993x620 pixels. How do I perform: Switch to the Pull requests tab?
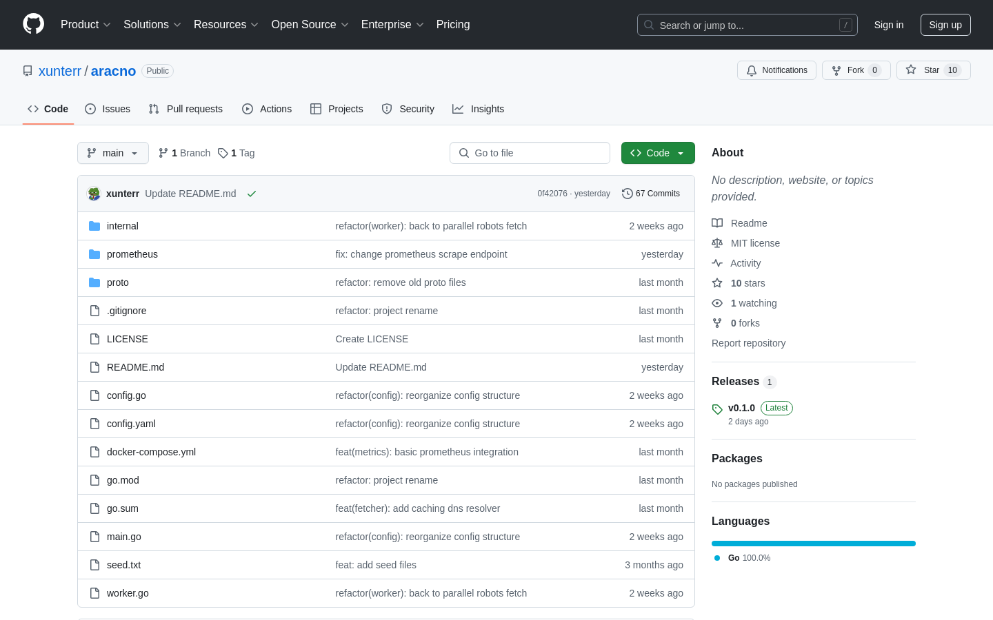pos(185,109)
